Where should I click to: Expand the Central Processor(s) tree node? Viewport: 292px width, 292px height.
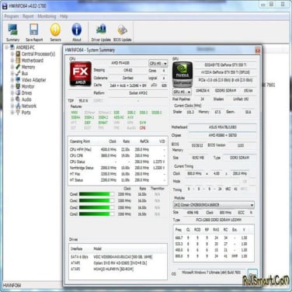12,54
